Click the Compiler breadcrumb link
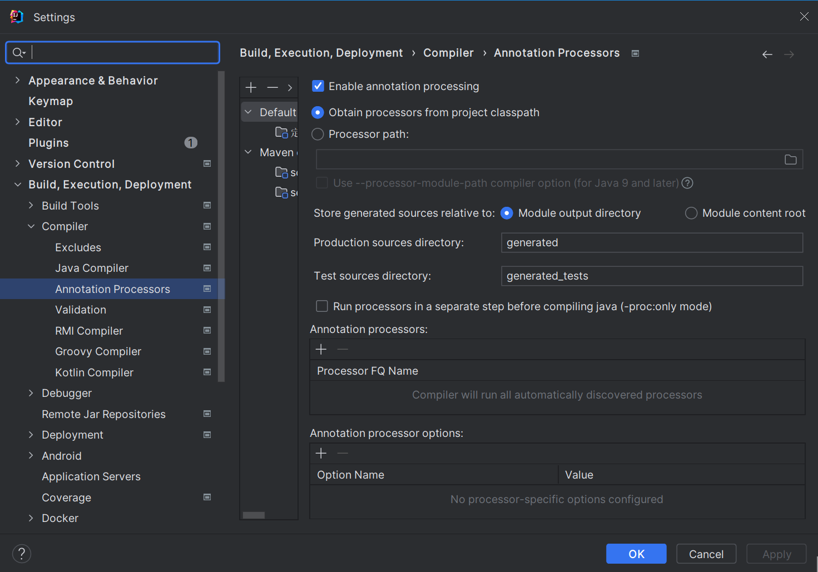 tap(448, 53)
